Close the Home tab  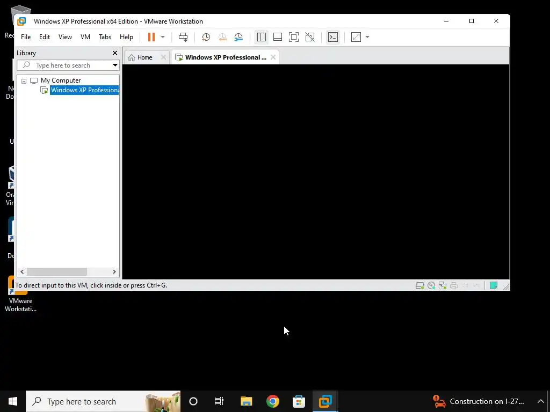[x=163, y=57]
